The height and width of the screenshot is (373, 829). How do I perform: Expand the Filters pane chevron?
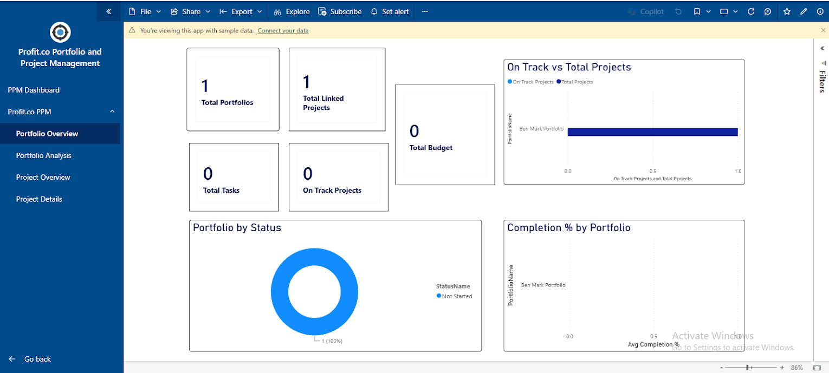(822, 48)
